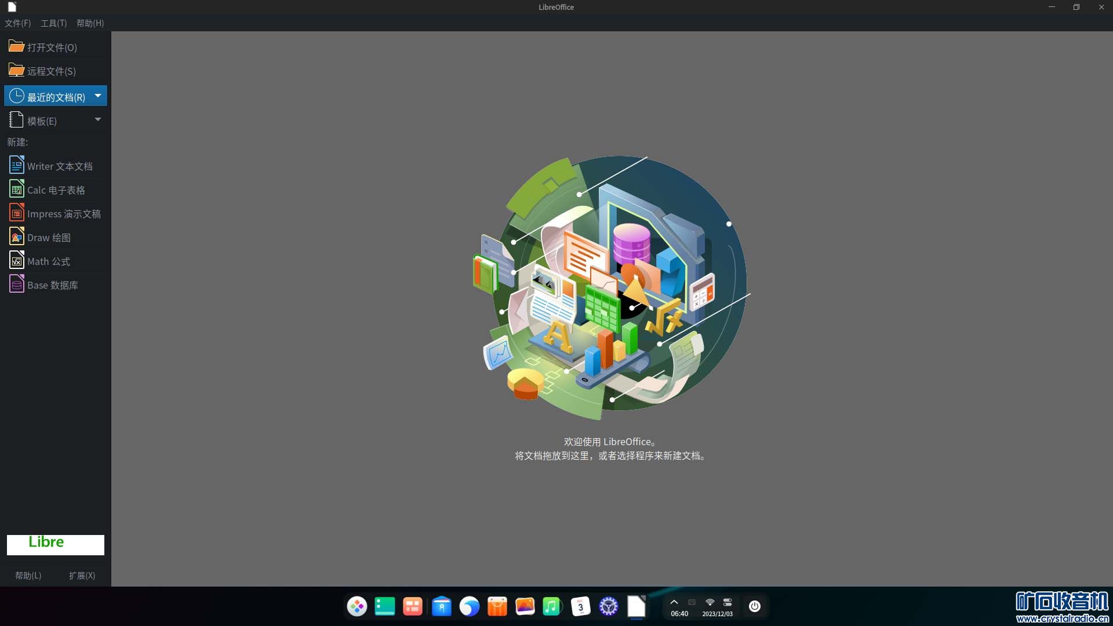
Task: Click the Libre logo banner
Action: pyautogui.click(x=56, y=544)
